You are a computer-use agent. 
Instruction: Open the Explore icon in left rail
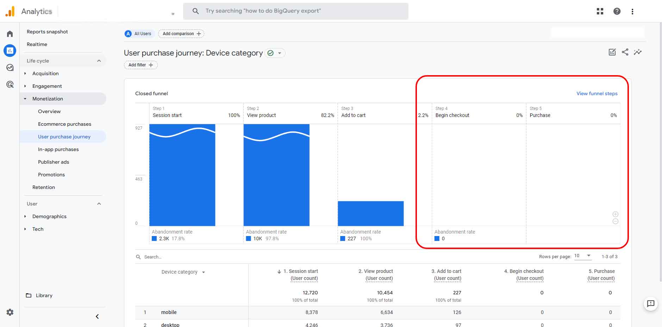coord(10,67)
